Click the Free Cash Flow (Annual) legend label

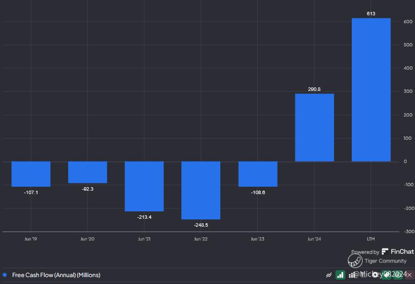click(x=56, y=275)
